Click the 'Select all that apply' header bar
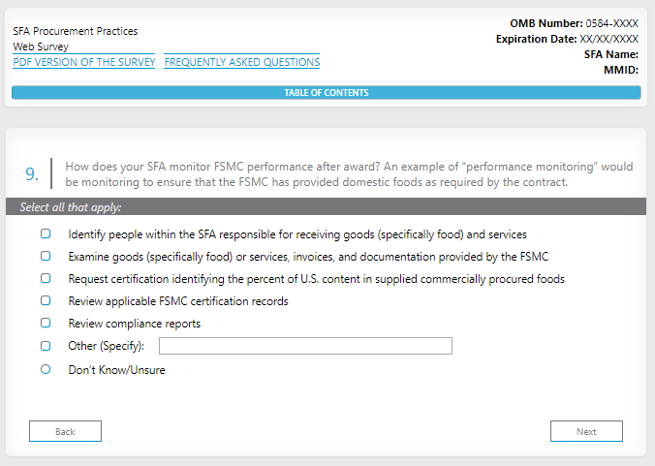655x466 pixels. pyautogui.click(x=326, y=206)
